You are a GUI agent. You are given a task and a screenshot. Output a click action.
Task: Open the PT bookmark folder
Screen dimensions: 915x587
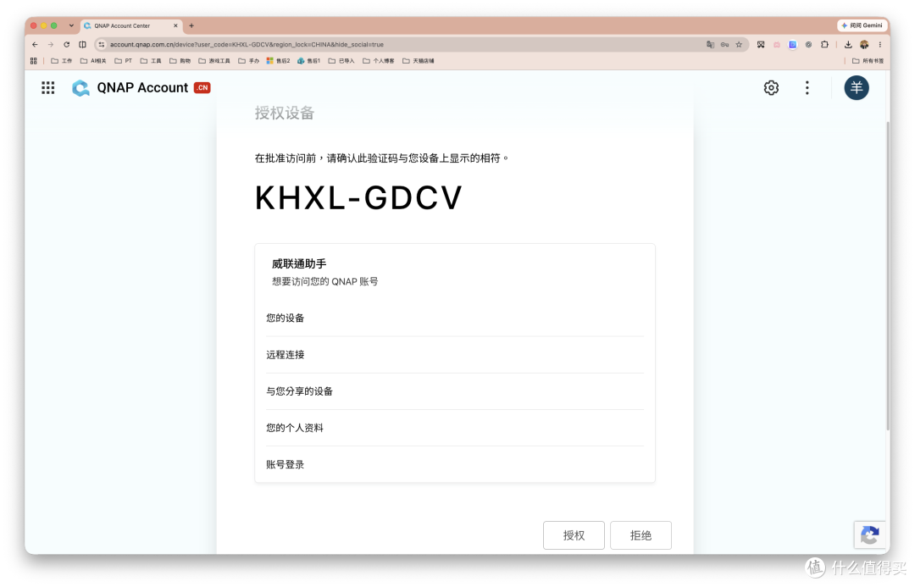[123, 61]
